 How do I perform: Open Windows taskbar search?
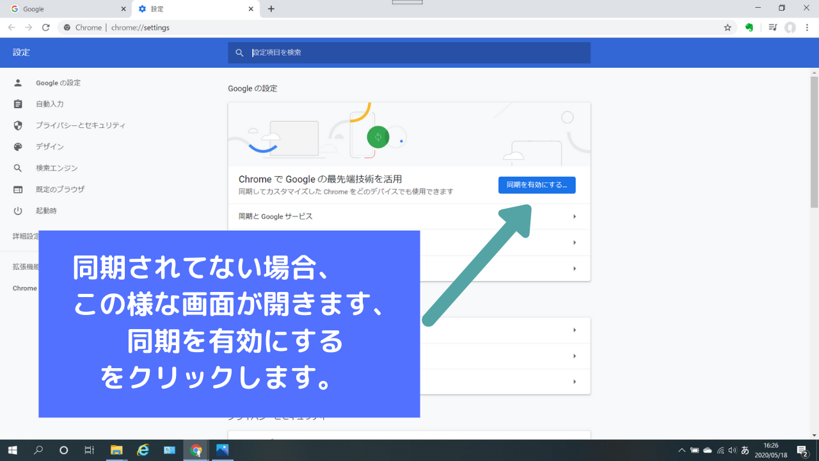(38, 450)
